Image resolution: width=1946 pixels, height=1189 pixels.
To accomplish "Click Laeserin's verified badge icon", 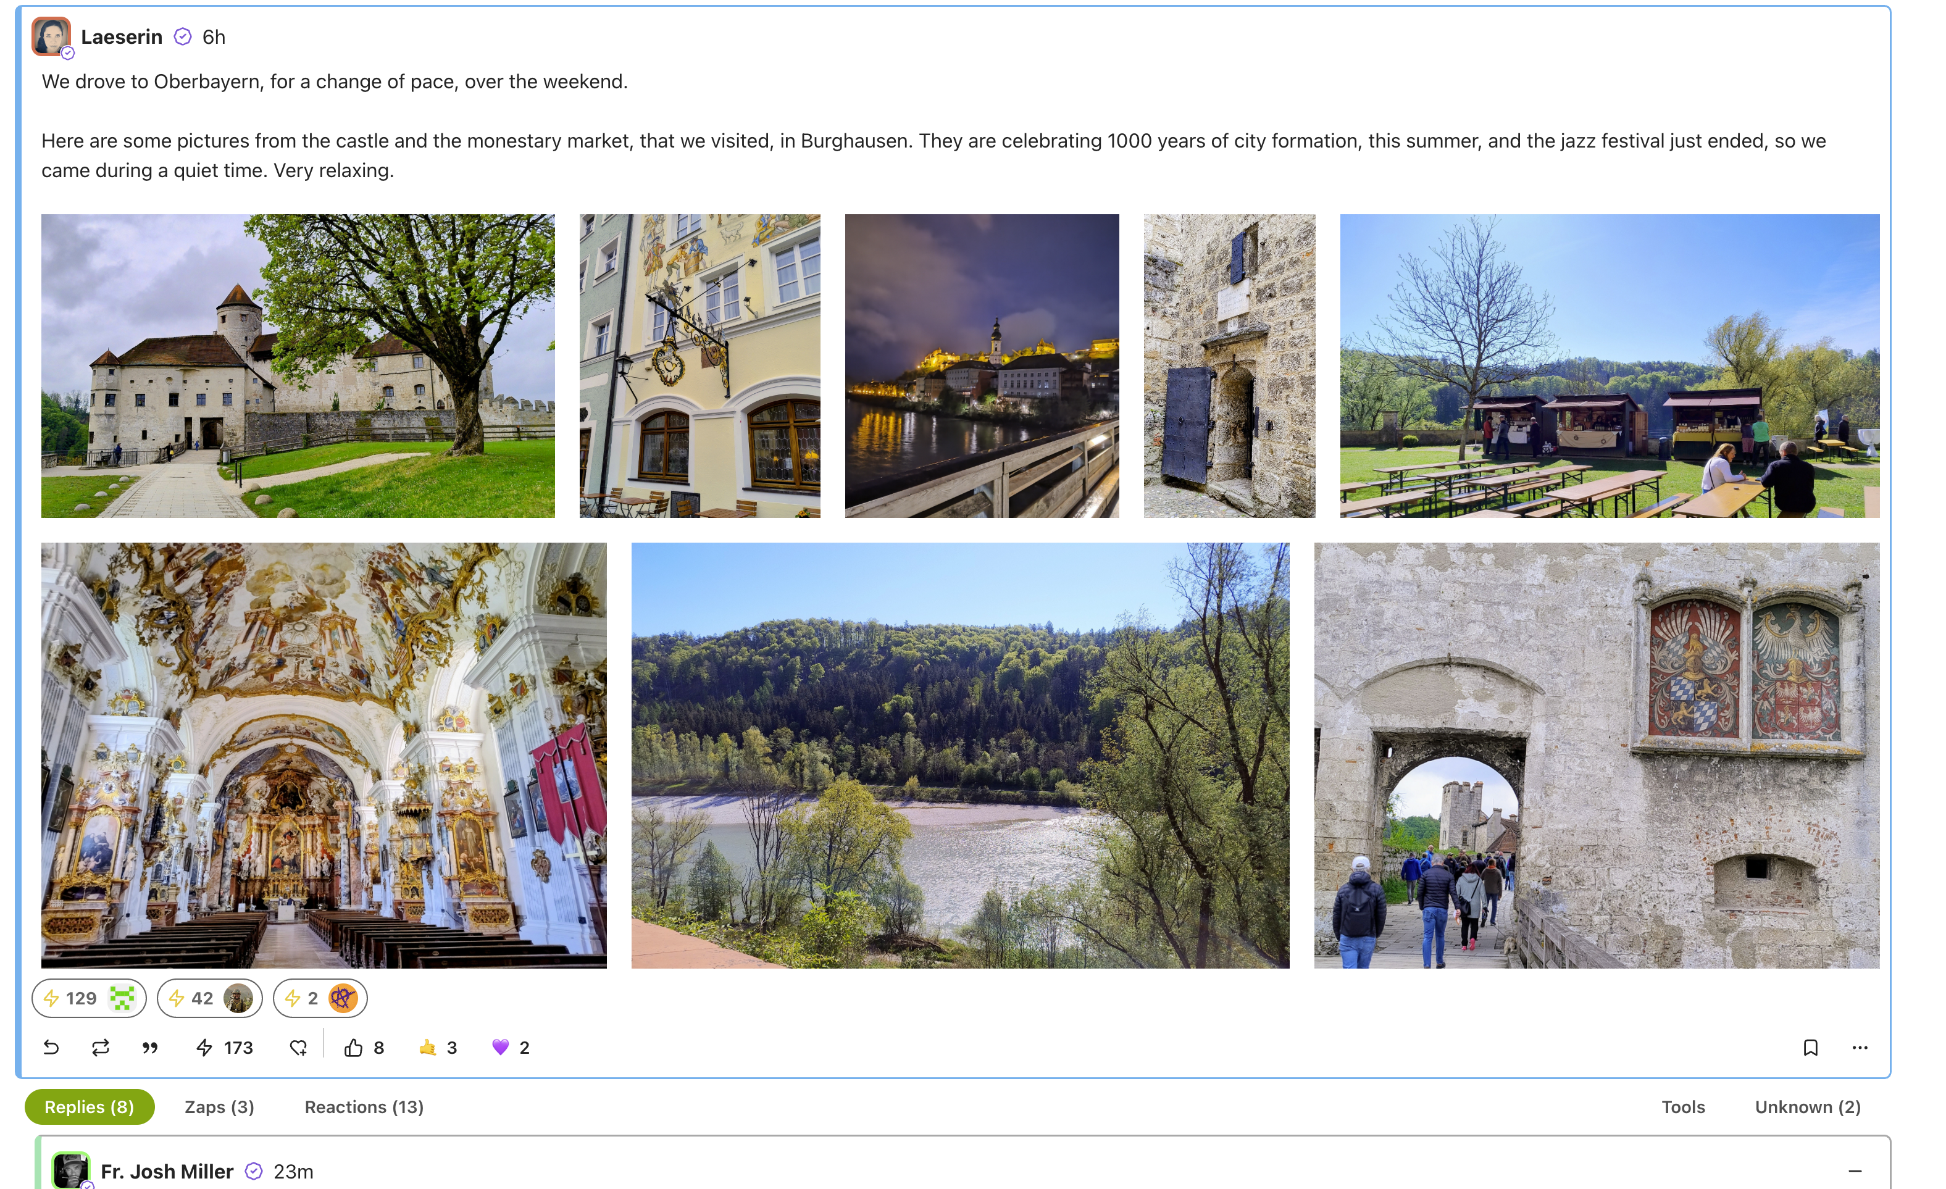I will point(183,37).
